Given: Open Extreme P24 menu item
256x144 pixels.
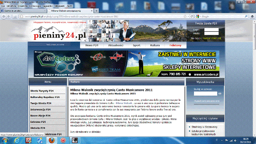Looking at the screenshot, I should coord(38,122).
